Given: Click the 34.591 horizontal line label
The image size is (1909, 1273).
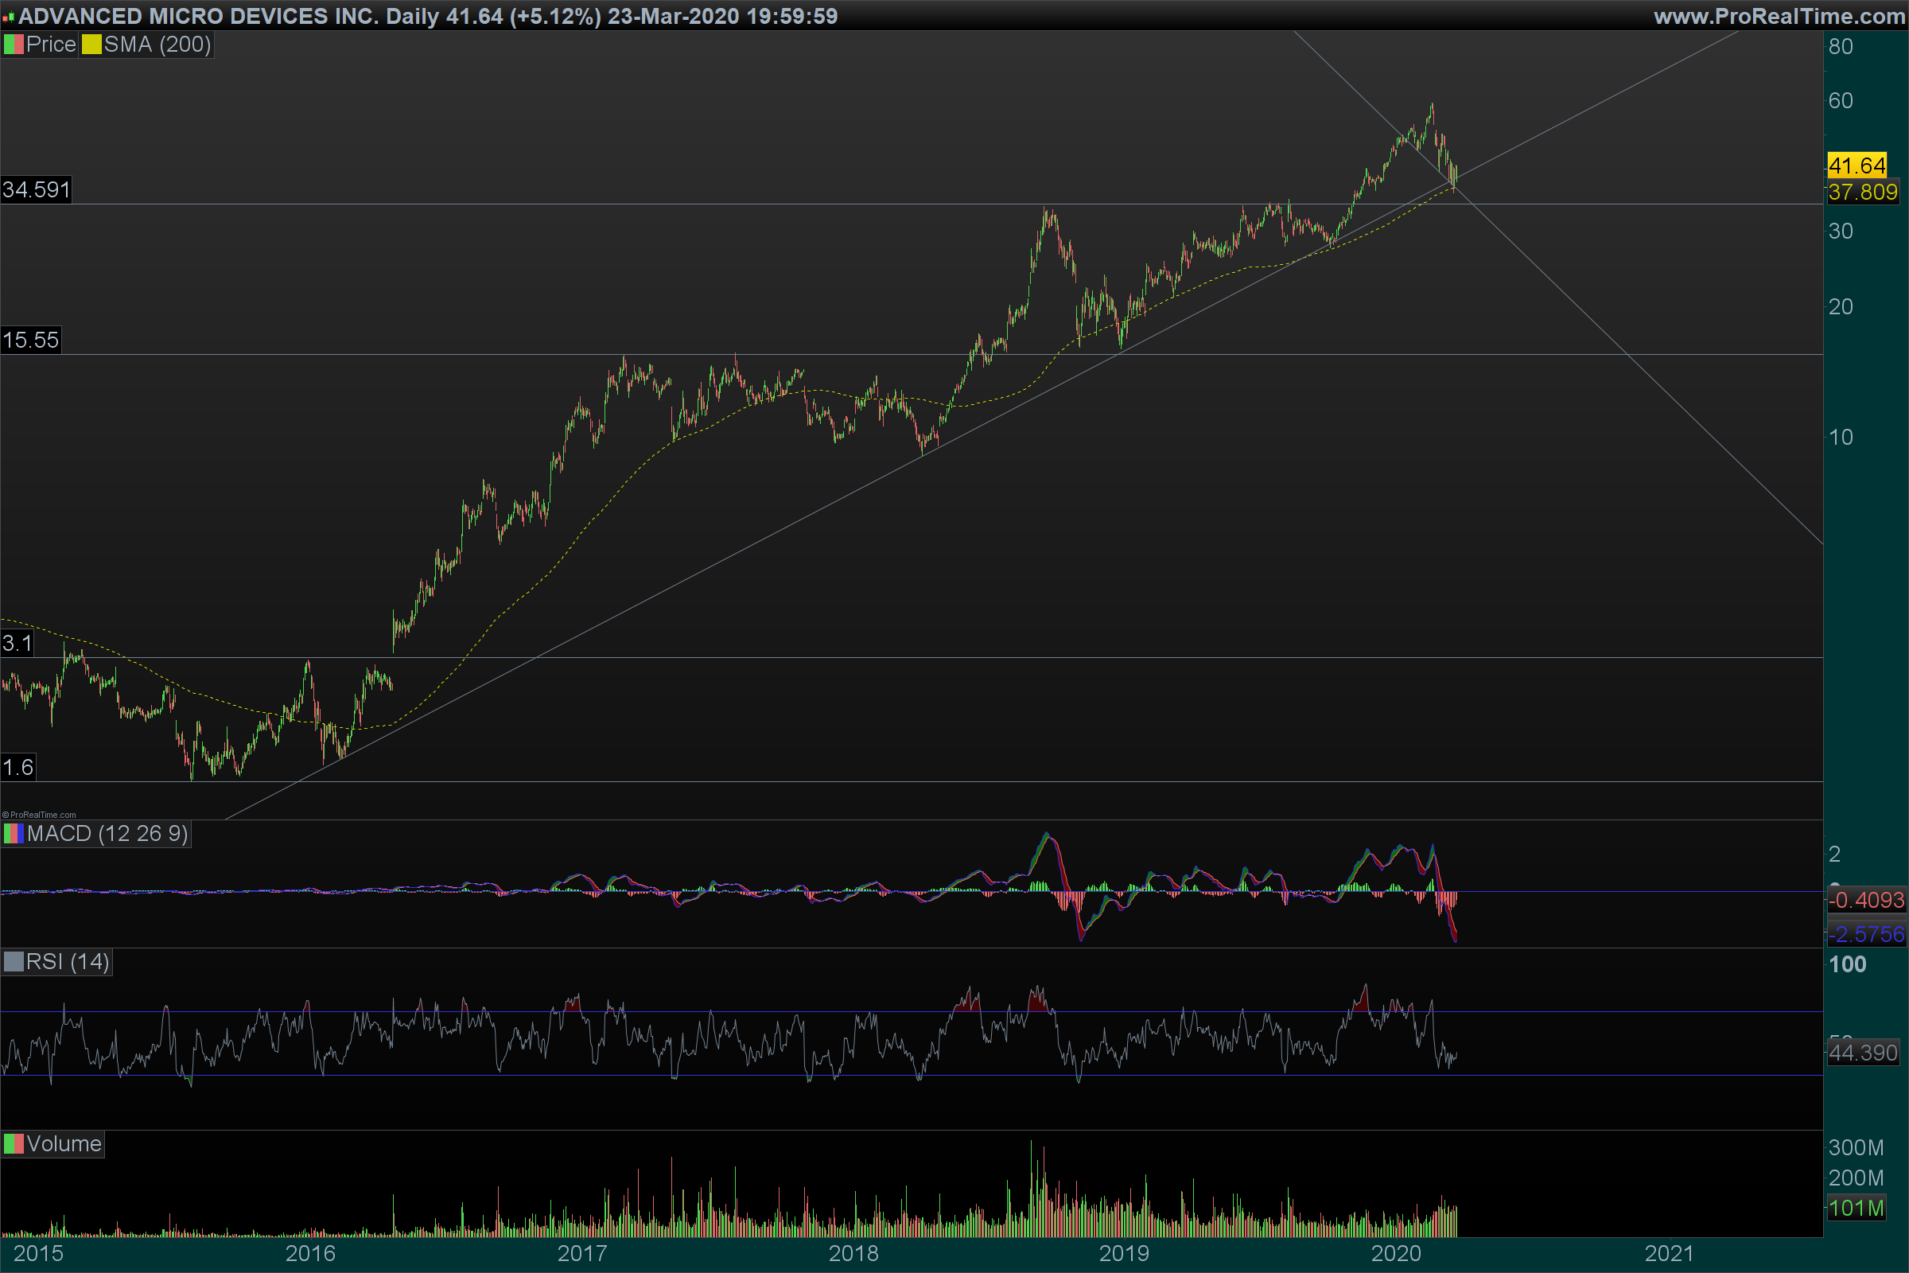Looking at the screenshot, I should [x=37, y=190].
